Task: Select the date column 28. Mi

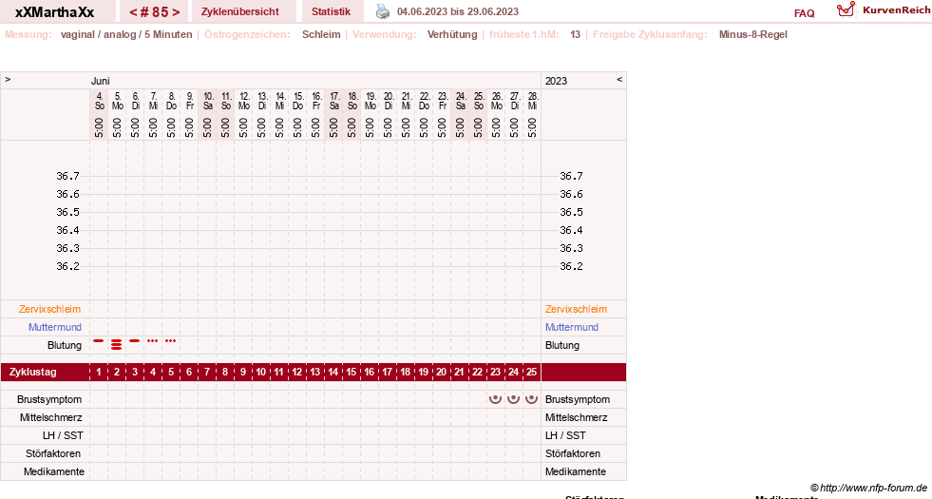Action: (532, 101)
